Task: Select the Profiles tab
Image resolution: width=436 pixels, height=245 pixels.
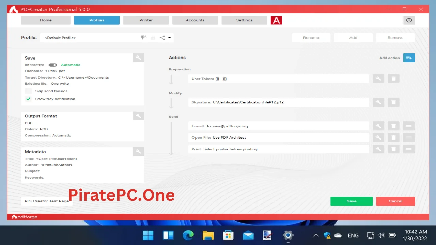Action: (x=97, y=20)
